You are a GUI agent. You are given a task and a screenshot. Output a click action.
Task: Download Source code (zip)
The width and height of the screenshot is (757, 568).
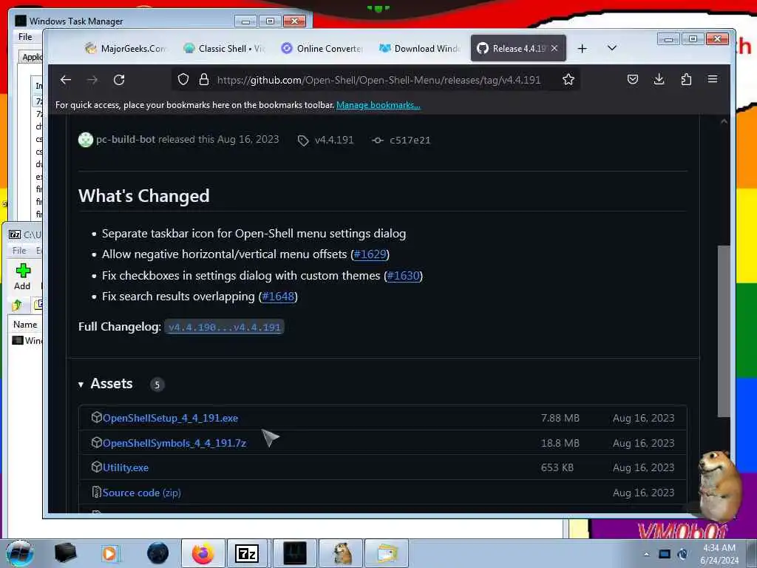pyautogui.click(x=141, y=493)
